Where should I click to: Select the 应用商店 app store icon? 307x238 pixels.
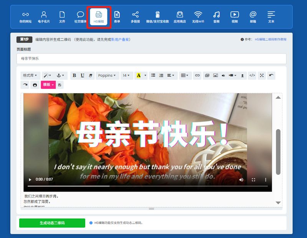pyautogui.click(x=180, y=17)
